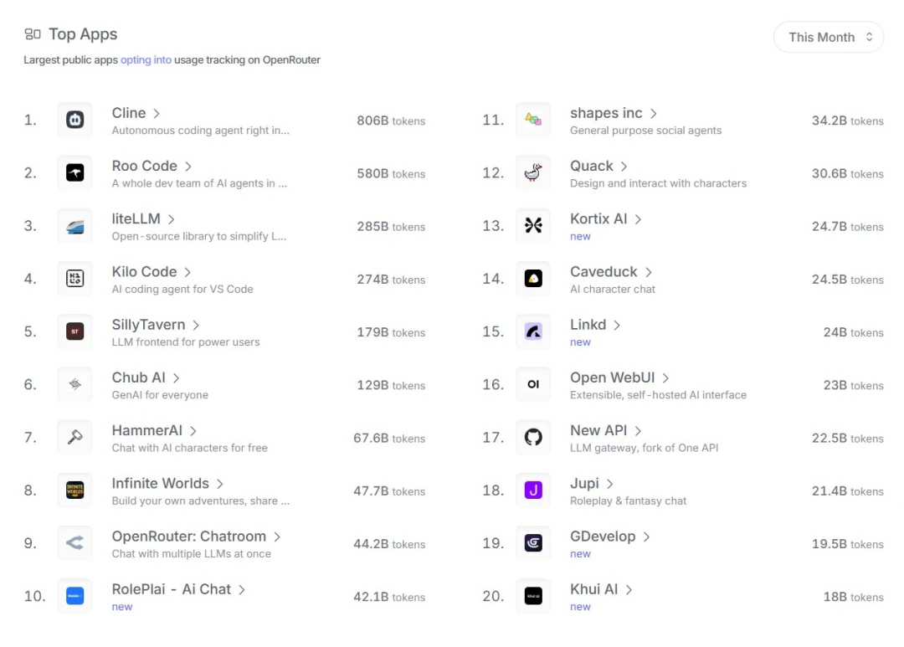
Task: Click the GDevelop app icon
Action: [x=533, y=543]
